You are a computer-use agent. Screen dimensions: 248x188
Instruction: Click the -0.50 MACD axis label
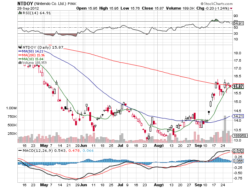click(x=238, y=173)
